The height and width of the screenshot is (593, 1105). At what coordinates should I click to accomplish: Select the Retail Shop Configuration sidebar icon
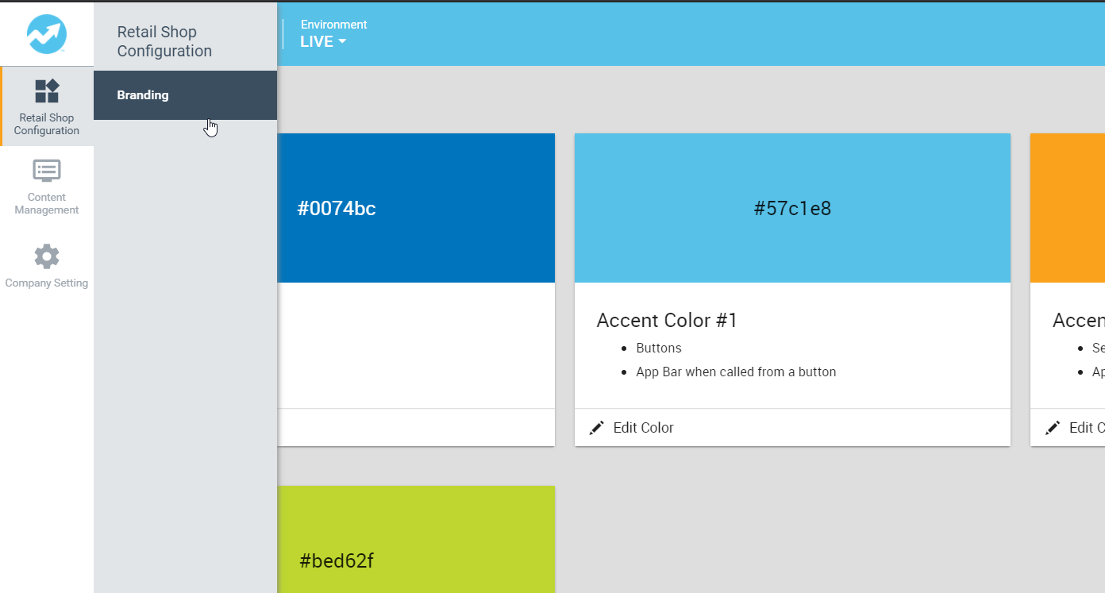47,91
